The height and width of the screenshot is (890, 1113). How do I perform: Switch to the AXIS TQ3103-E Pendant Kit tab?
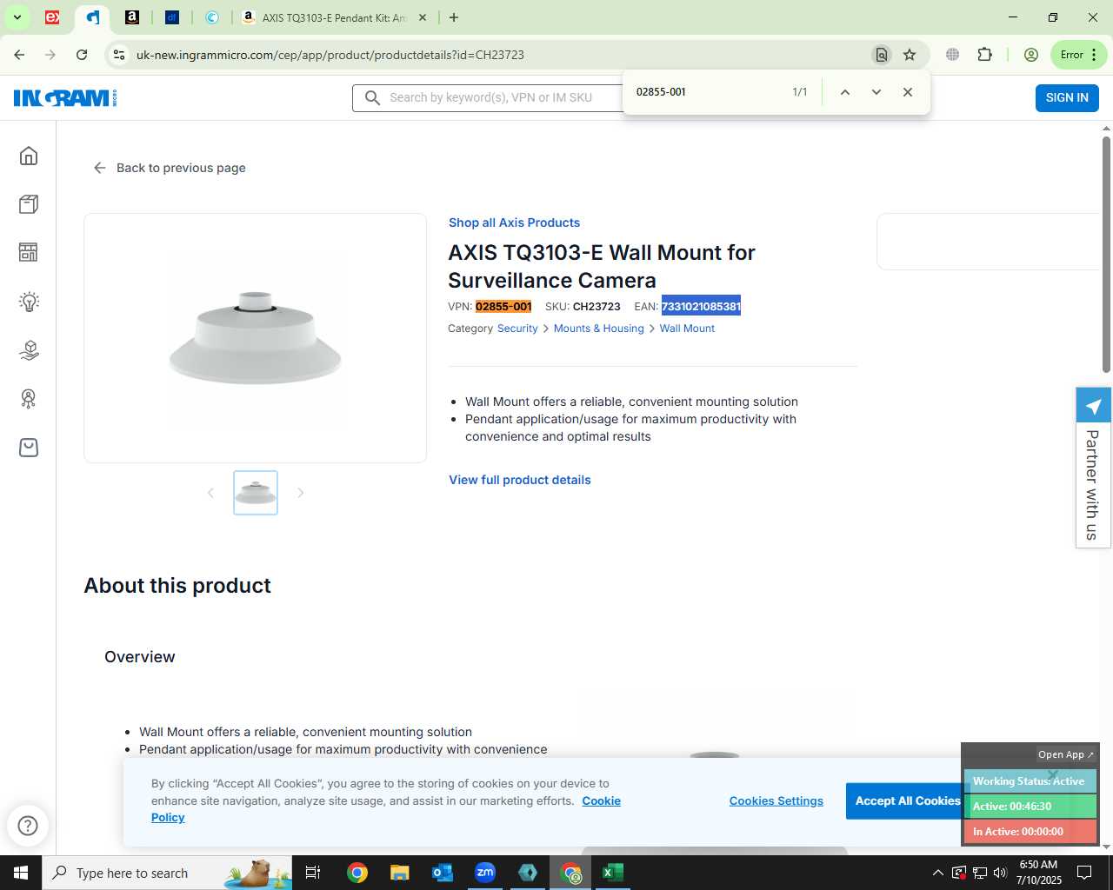334,17
